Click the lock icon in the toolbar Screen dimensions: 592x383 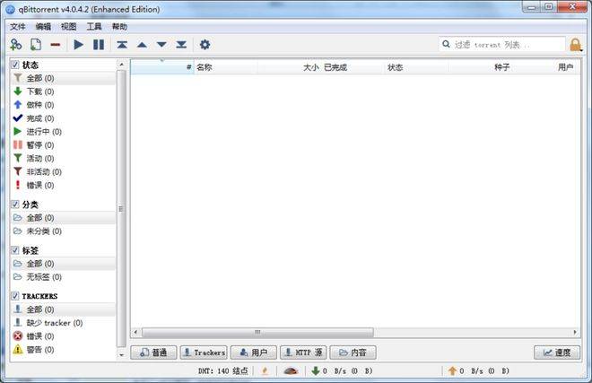point(575,45)
